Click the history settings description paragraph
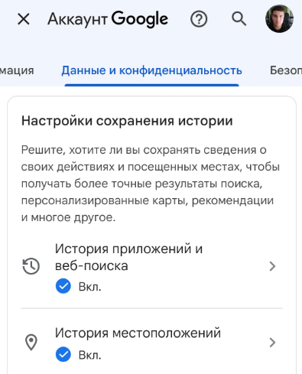This screenshot has height=374, width=302. pyautogui.click(x=151, y=184)
